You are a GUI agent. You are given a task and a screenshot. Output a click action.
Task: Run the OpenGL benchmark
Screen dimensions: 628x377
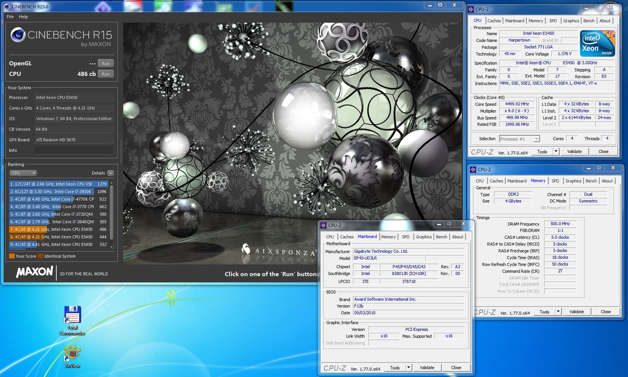[106, 63]
